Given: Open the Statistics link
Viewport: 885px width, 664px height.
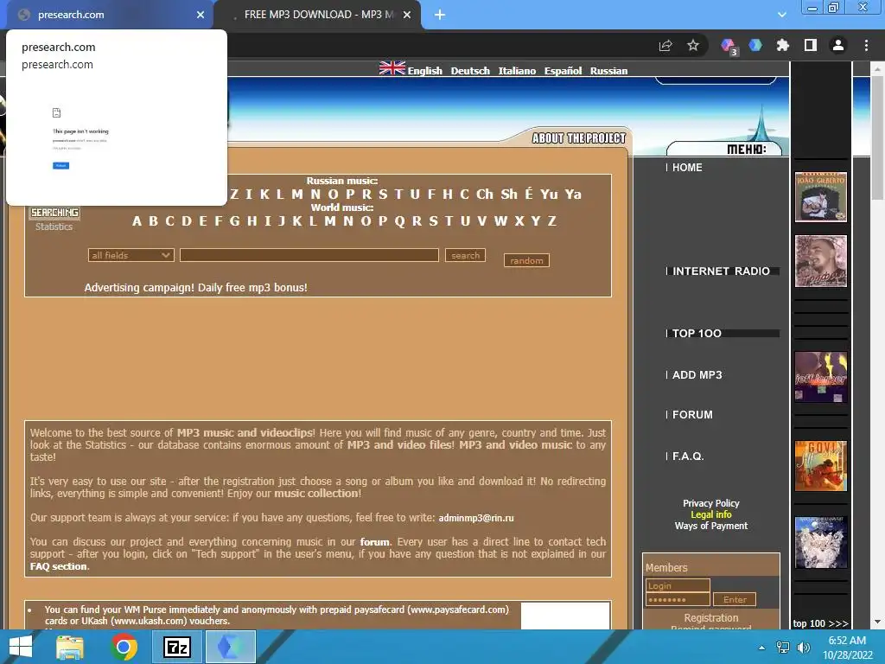Looking at the screenshot, I should coord(54,227).
